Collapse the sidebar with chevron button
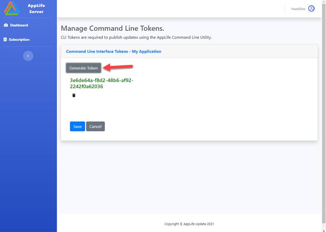Image resolution: width=326 pixels, height=232 pixels. tap(28, 56)
